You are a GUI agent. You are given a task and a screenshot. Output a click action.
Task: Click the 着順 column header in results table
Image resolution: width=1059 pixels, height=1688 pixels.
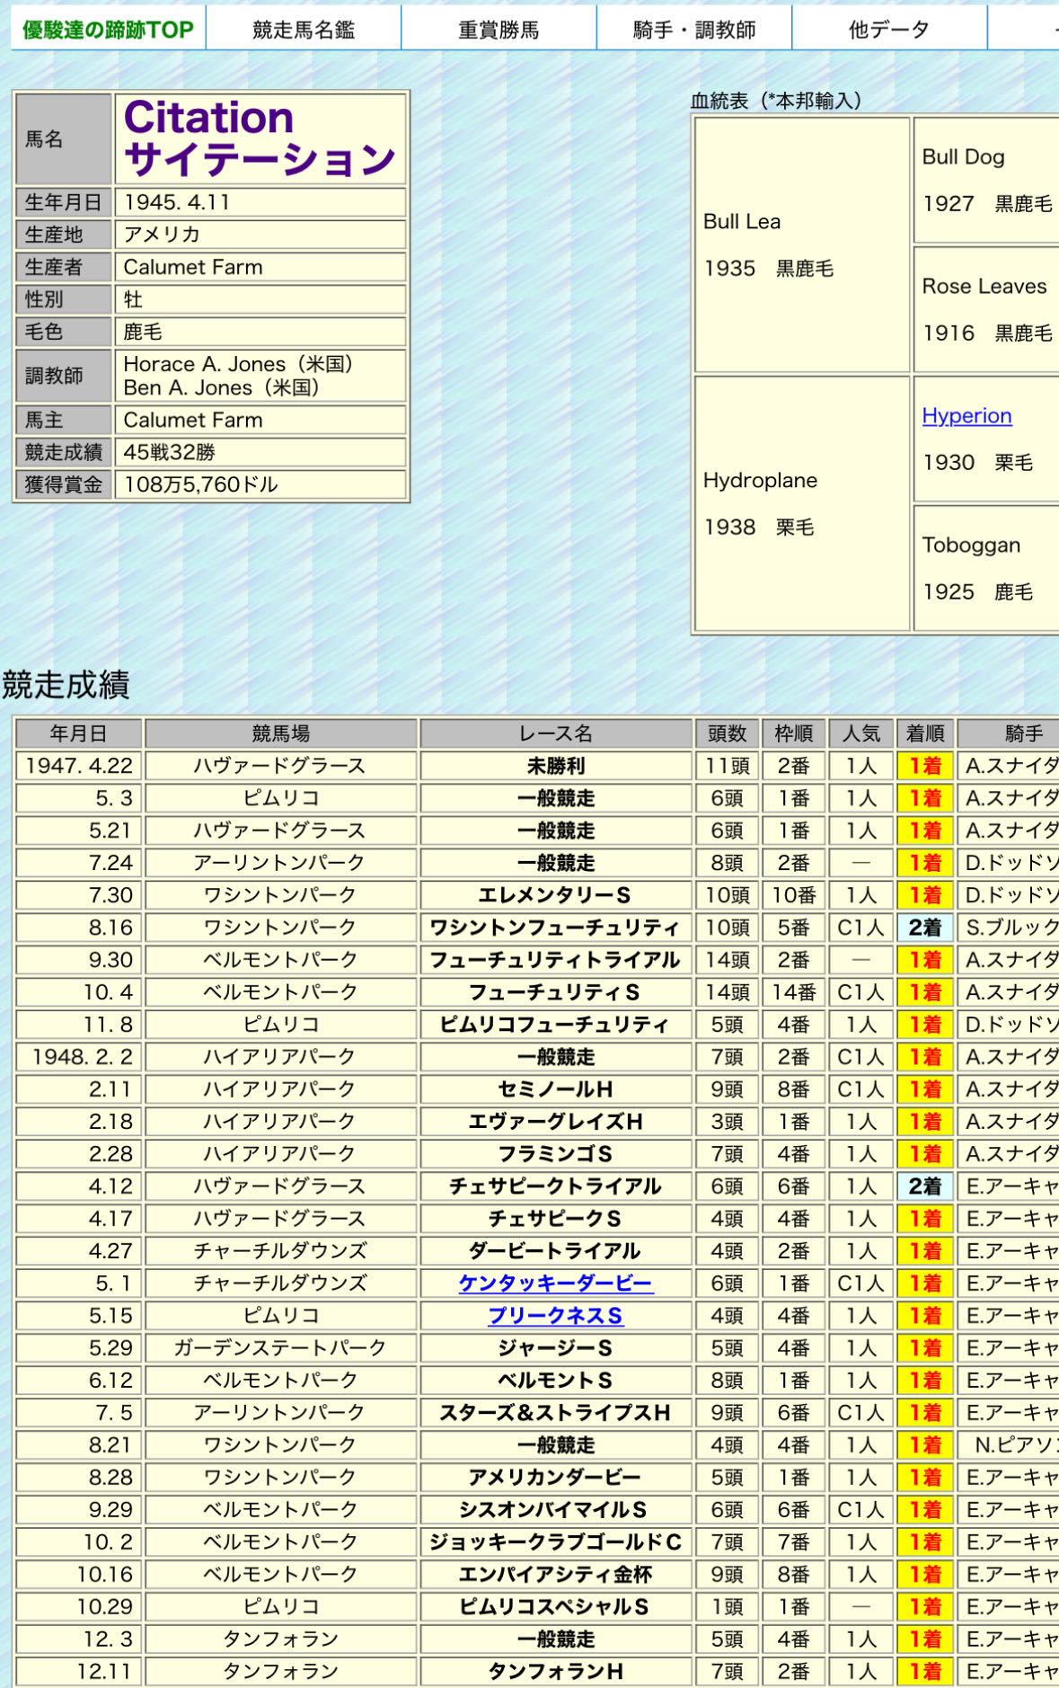click(x=925, y=733)
